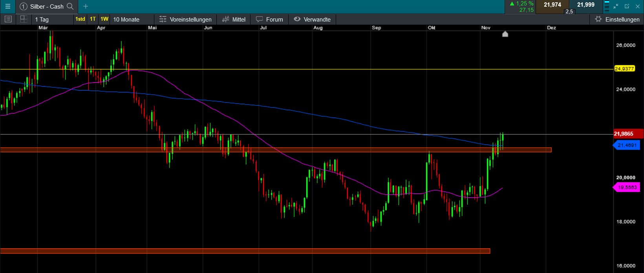
Task: Click the chart layout grid icon
Action: click(24, 19)
